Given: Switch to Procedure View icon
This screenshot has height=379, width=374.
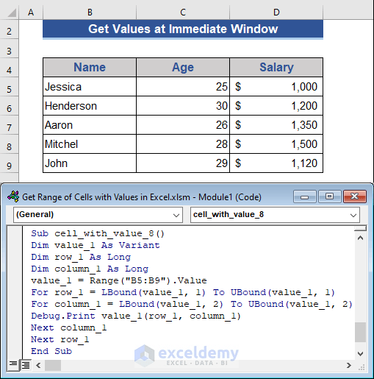Looking at the screenshot, I should tap(13, 365).
